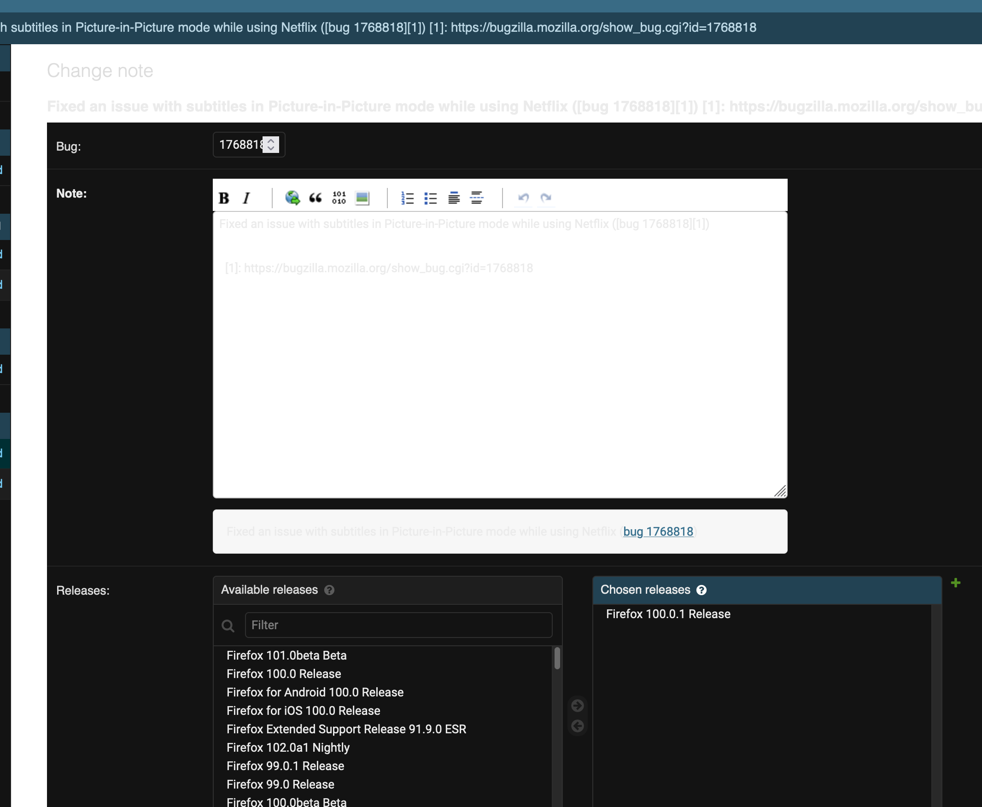Move a release right using the arrow button

(x=578, y=706)
